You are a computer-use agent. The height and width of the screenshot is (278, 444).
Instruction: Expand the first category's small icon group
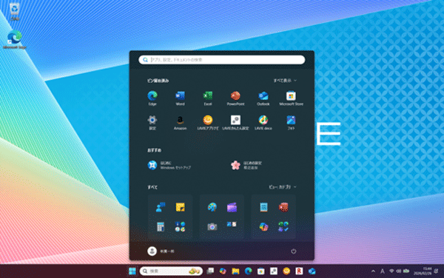coord(180,226)
